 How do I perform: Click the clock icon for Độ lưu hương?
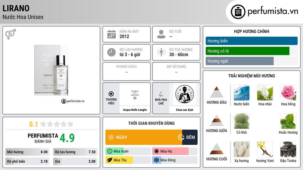point(112,52)
